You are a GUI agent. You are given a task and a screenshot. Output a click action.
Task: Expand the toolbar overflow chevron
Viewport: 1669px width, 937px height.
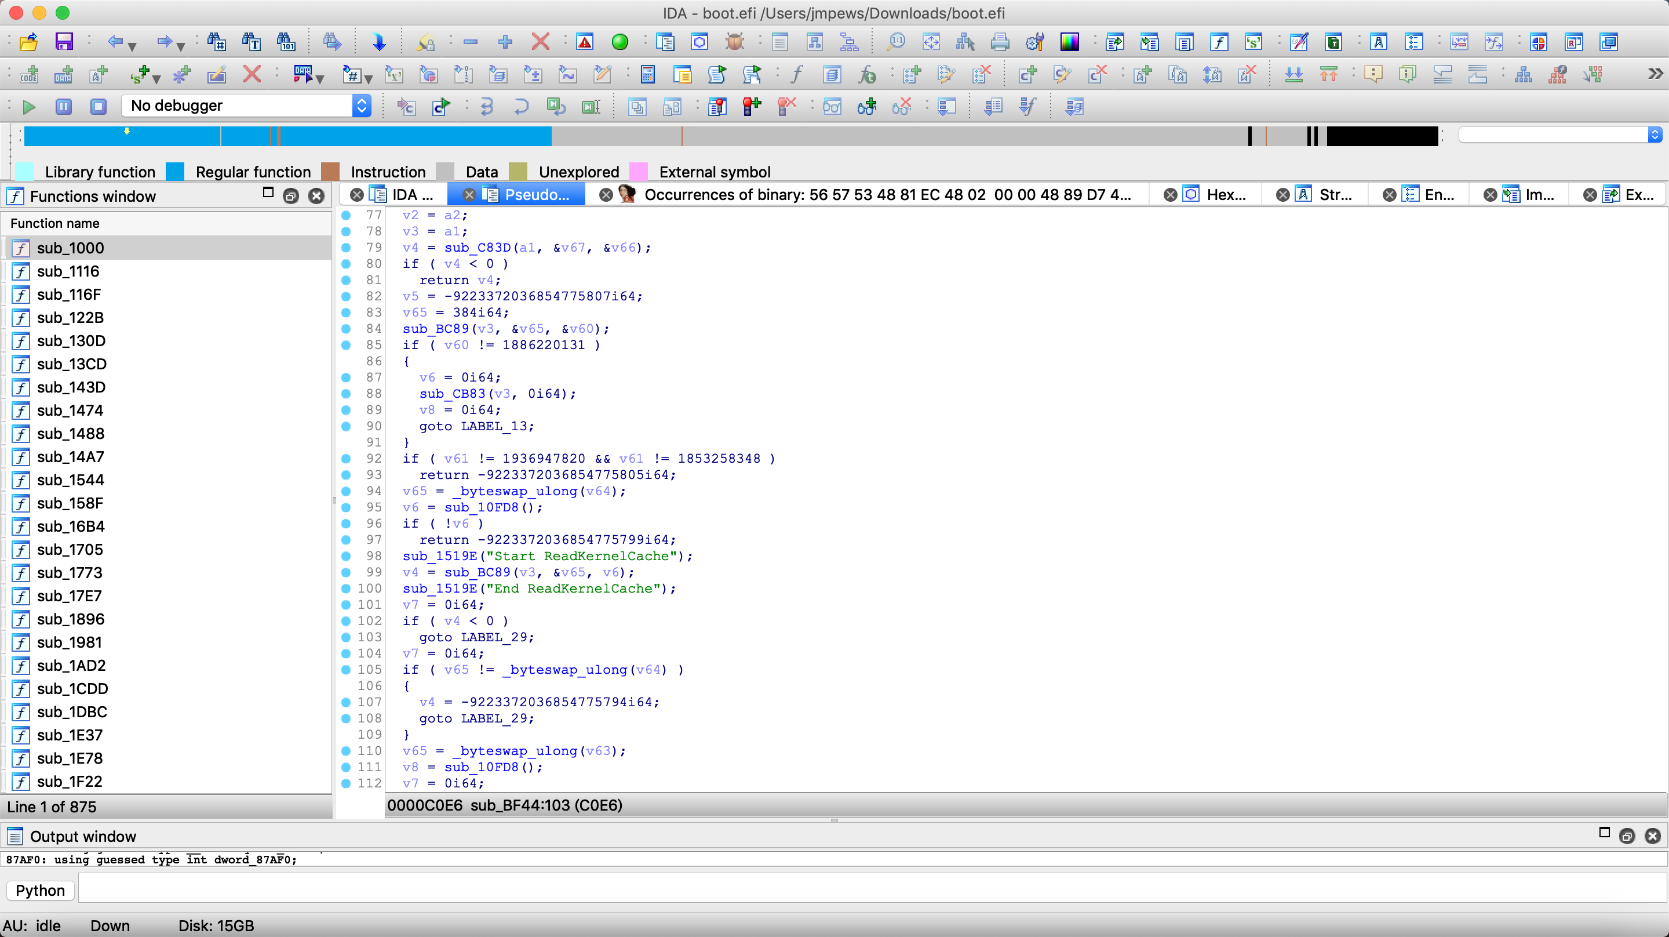[1656, 75]
